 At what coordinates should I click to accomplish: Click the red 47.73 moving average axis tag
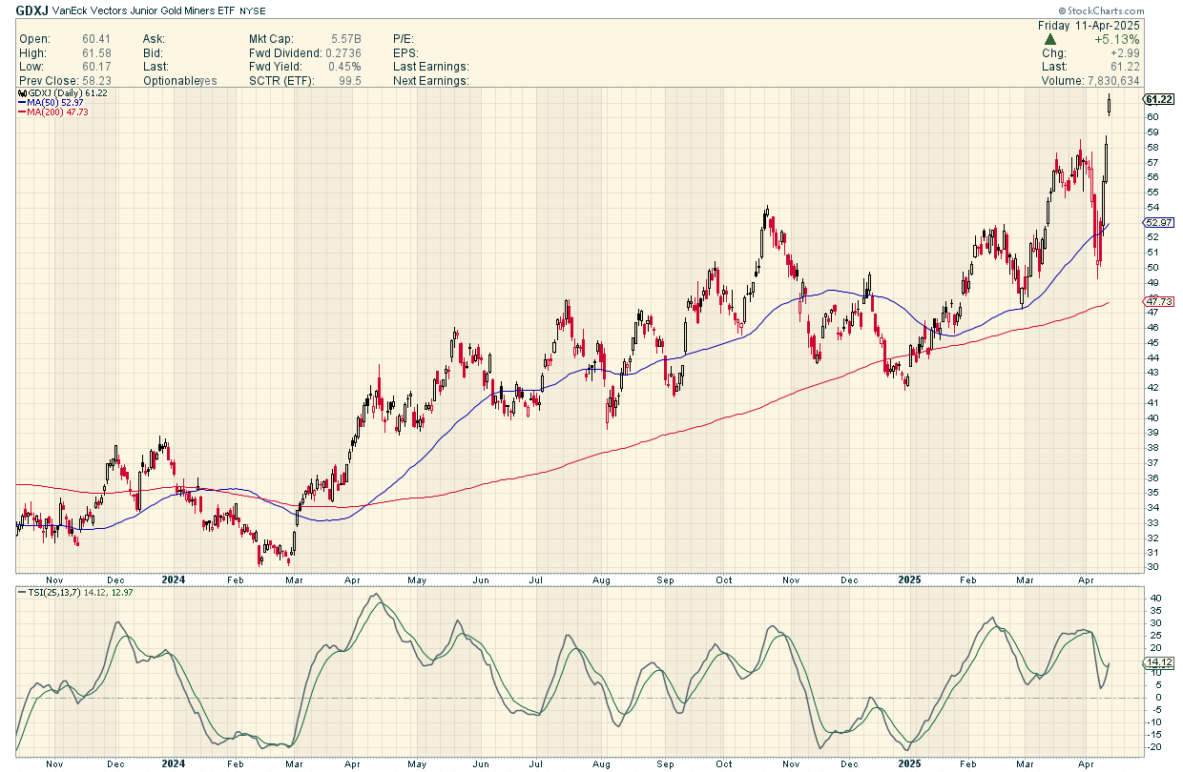[x=1157, y=301]
